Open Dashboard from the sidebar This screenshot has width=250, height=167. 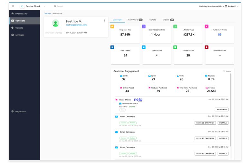(x=24, y=14)
